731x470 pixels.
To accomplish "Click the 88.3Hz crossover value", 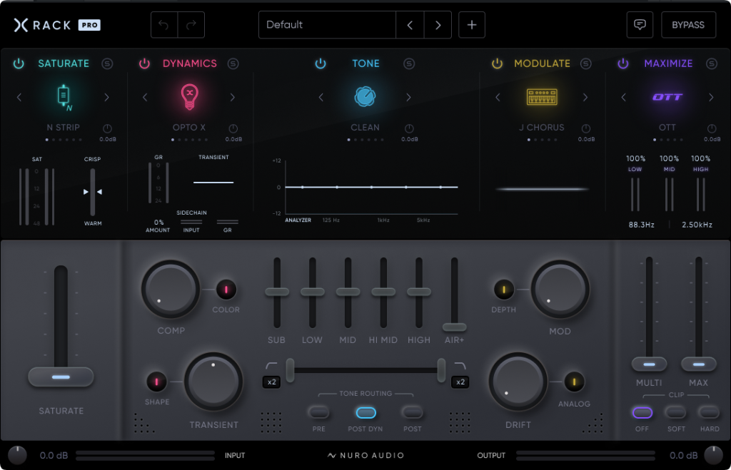I will coord(641,225).
